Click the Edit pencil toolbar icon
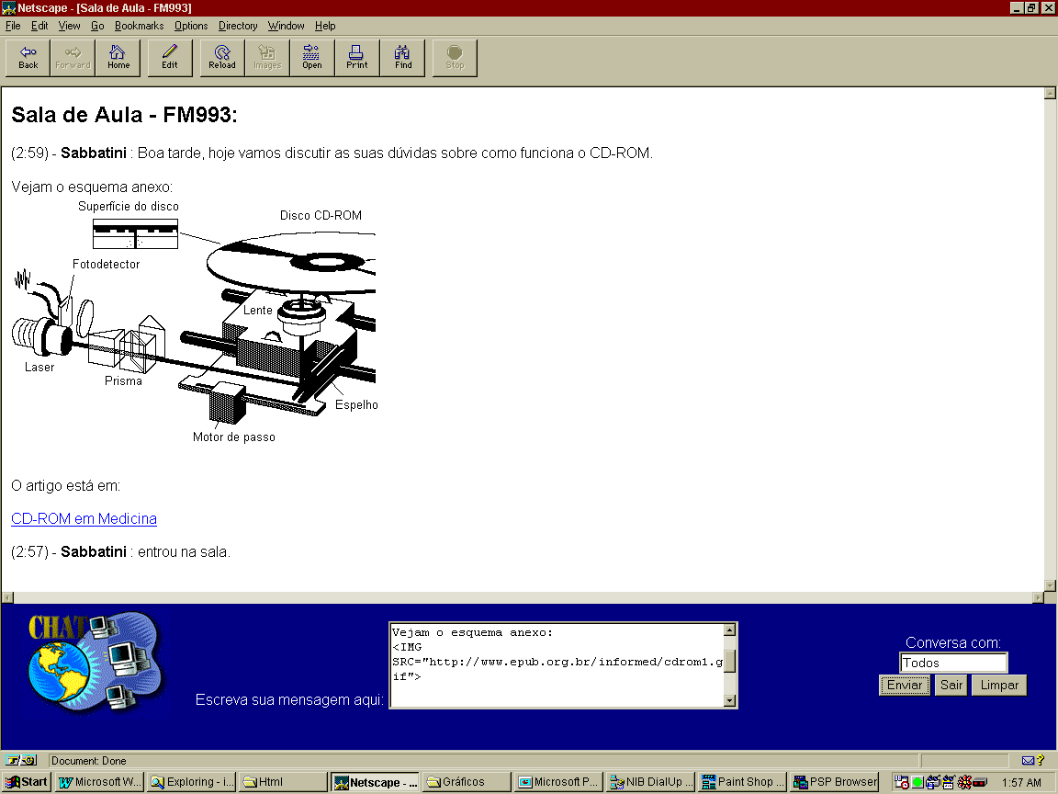 [170, 58]
